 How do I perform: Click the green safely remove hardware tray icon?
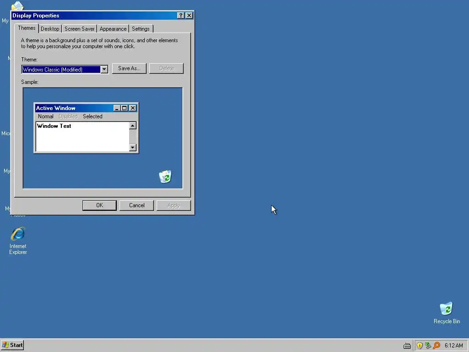[x=428, y=346]
